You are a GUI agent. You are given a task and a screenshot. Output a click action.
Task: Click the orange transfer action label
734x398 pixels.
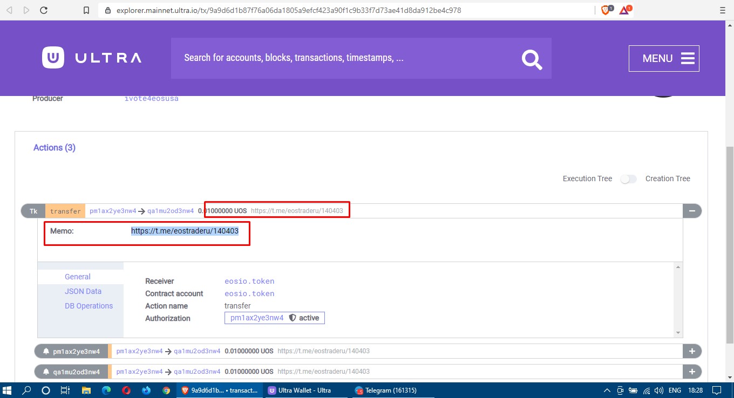pyautogui.click(x=65, y=211)
